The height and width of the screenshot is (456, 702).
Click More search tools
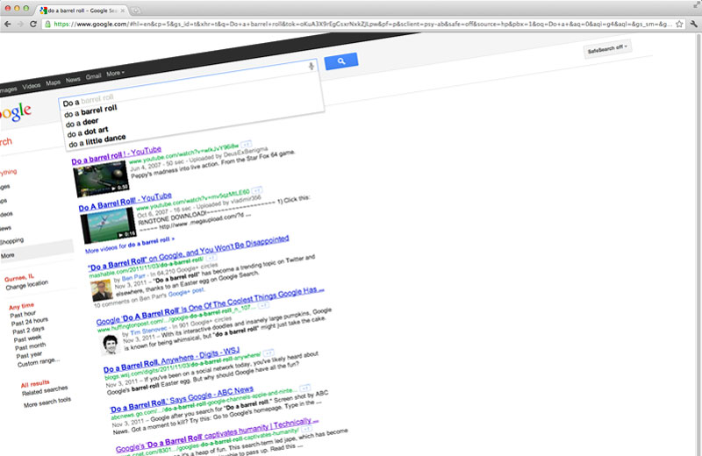47,403
